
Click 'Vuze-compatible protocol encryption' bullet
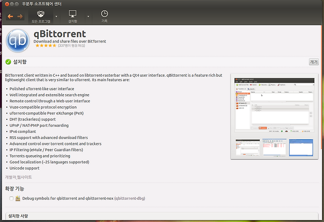click(43, 107)
